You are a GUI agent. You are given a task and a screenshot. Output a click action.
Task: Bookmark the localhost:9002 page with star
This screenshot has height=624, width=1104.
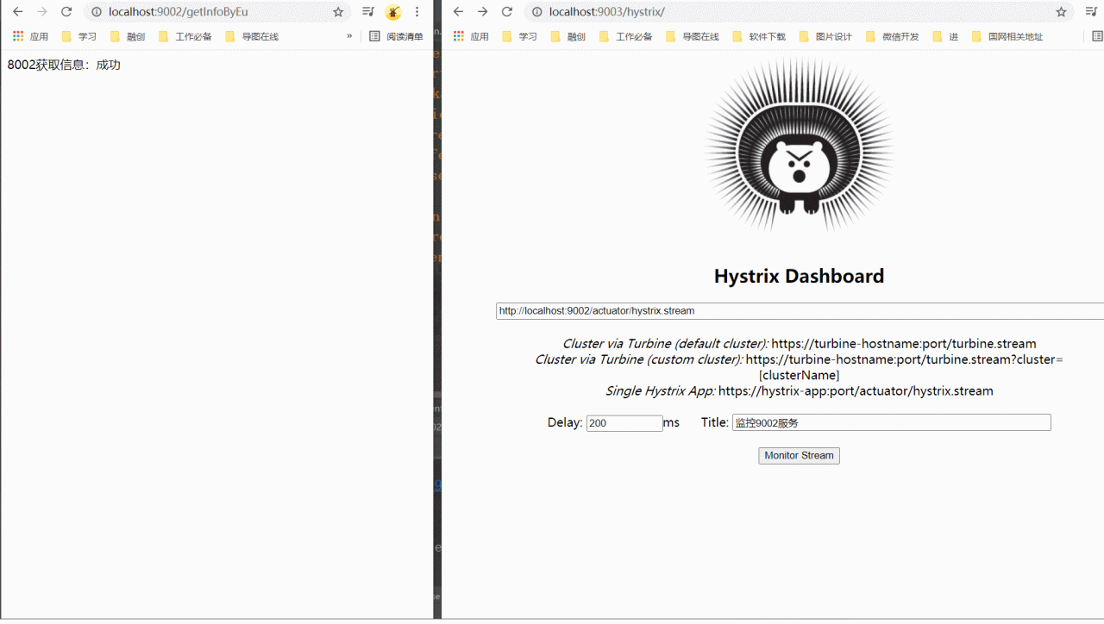pyautogui.click(x=338, y=12)
